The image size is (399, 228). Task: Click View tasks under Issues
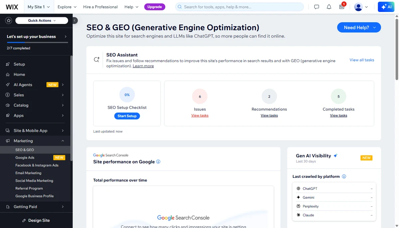[x=200, y=115]
